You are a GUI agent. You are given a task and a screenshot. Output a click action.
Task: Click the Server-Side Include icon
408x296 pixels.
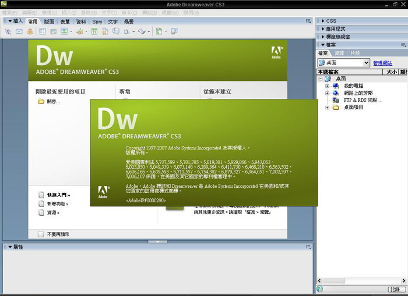tap(105, 31)
